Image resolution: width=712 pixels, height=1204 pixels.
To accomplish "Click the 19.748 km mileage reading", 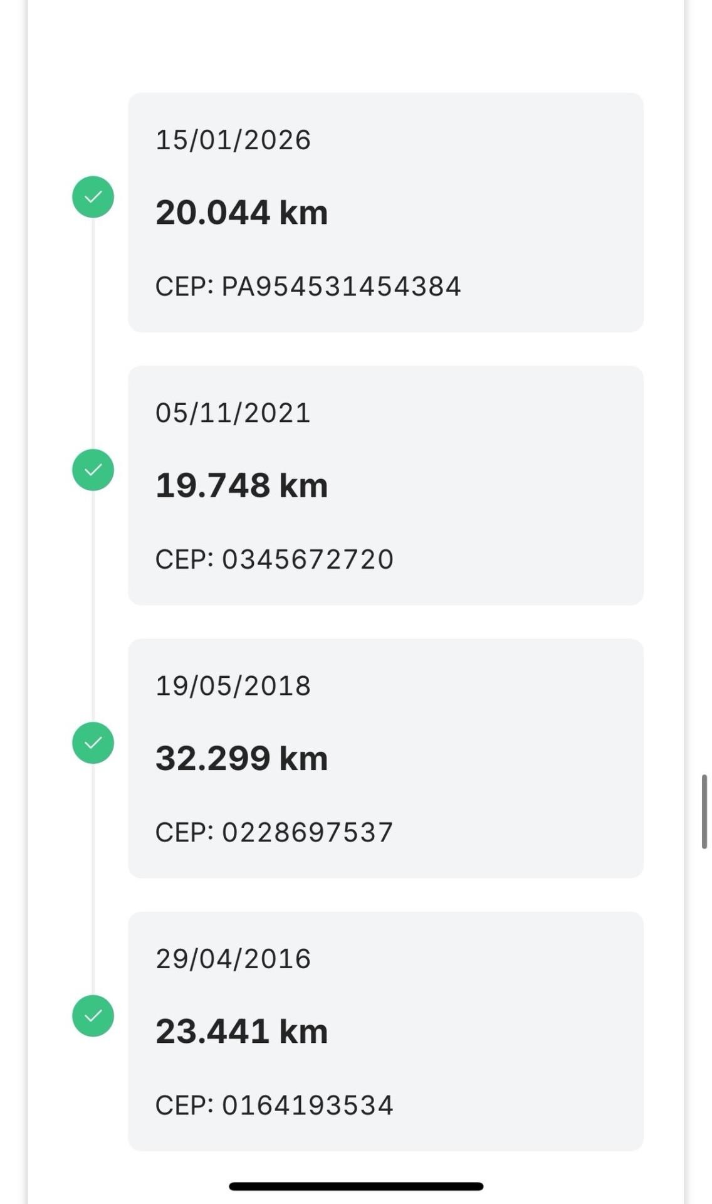I will 241,485.
